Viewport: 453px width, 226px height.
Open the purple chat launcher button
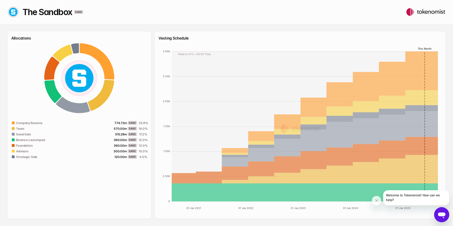[x=442, y=215]
